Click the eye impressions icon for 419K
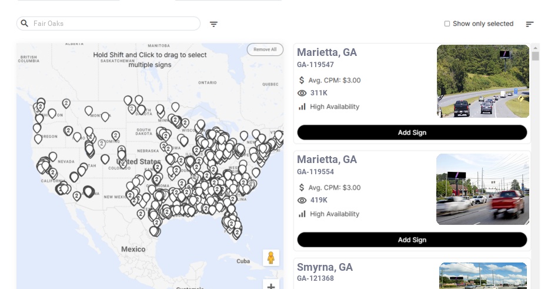Image resolution: width=541 pixels, height=289 pixels. (x=302, y=200)
